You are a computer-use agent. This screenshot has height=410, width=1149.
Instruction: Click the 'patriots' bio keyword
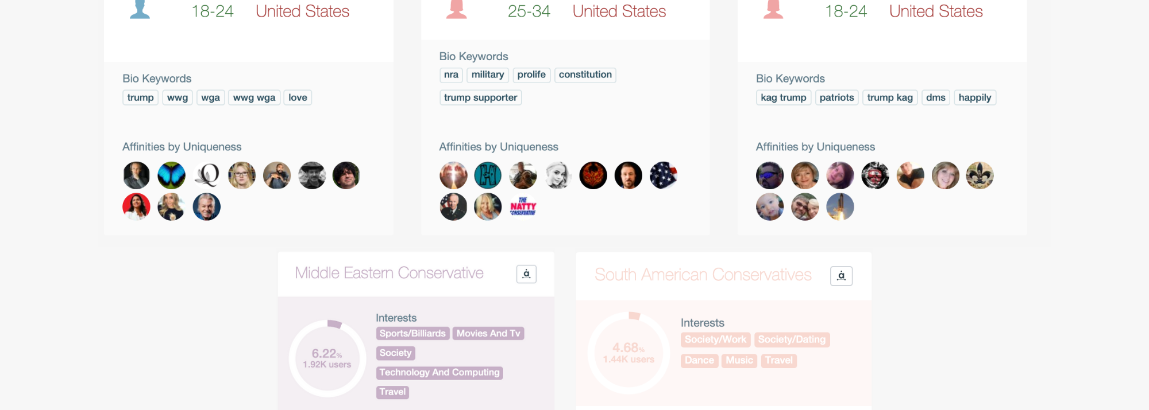836,97
